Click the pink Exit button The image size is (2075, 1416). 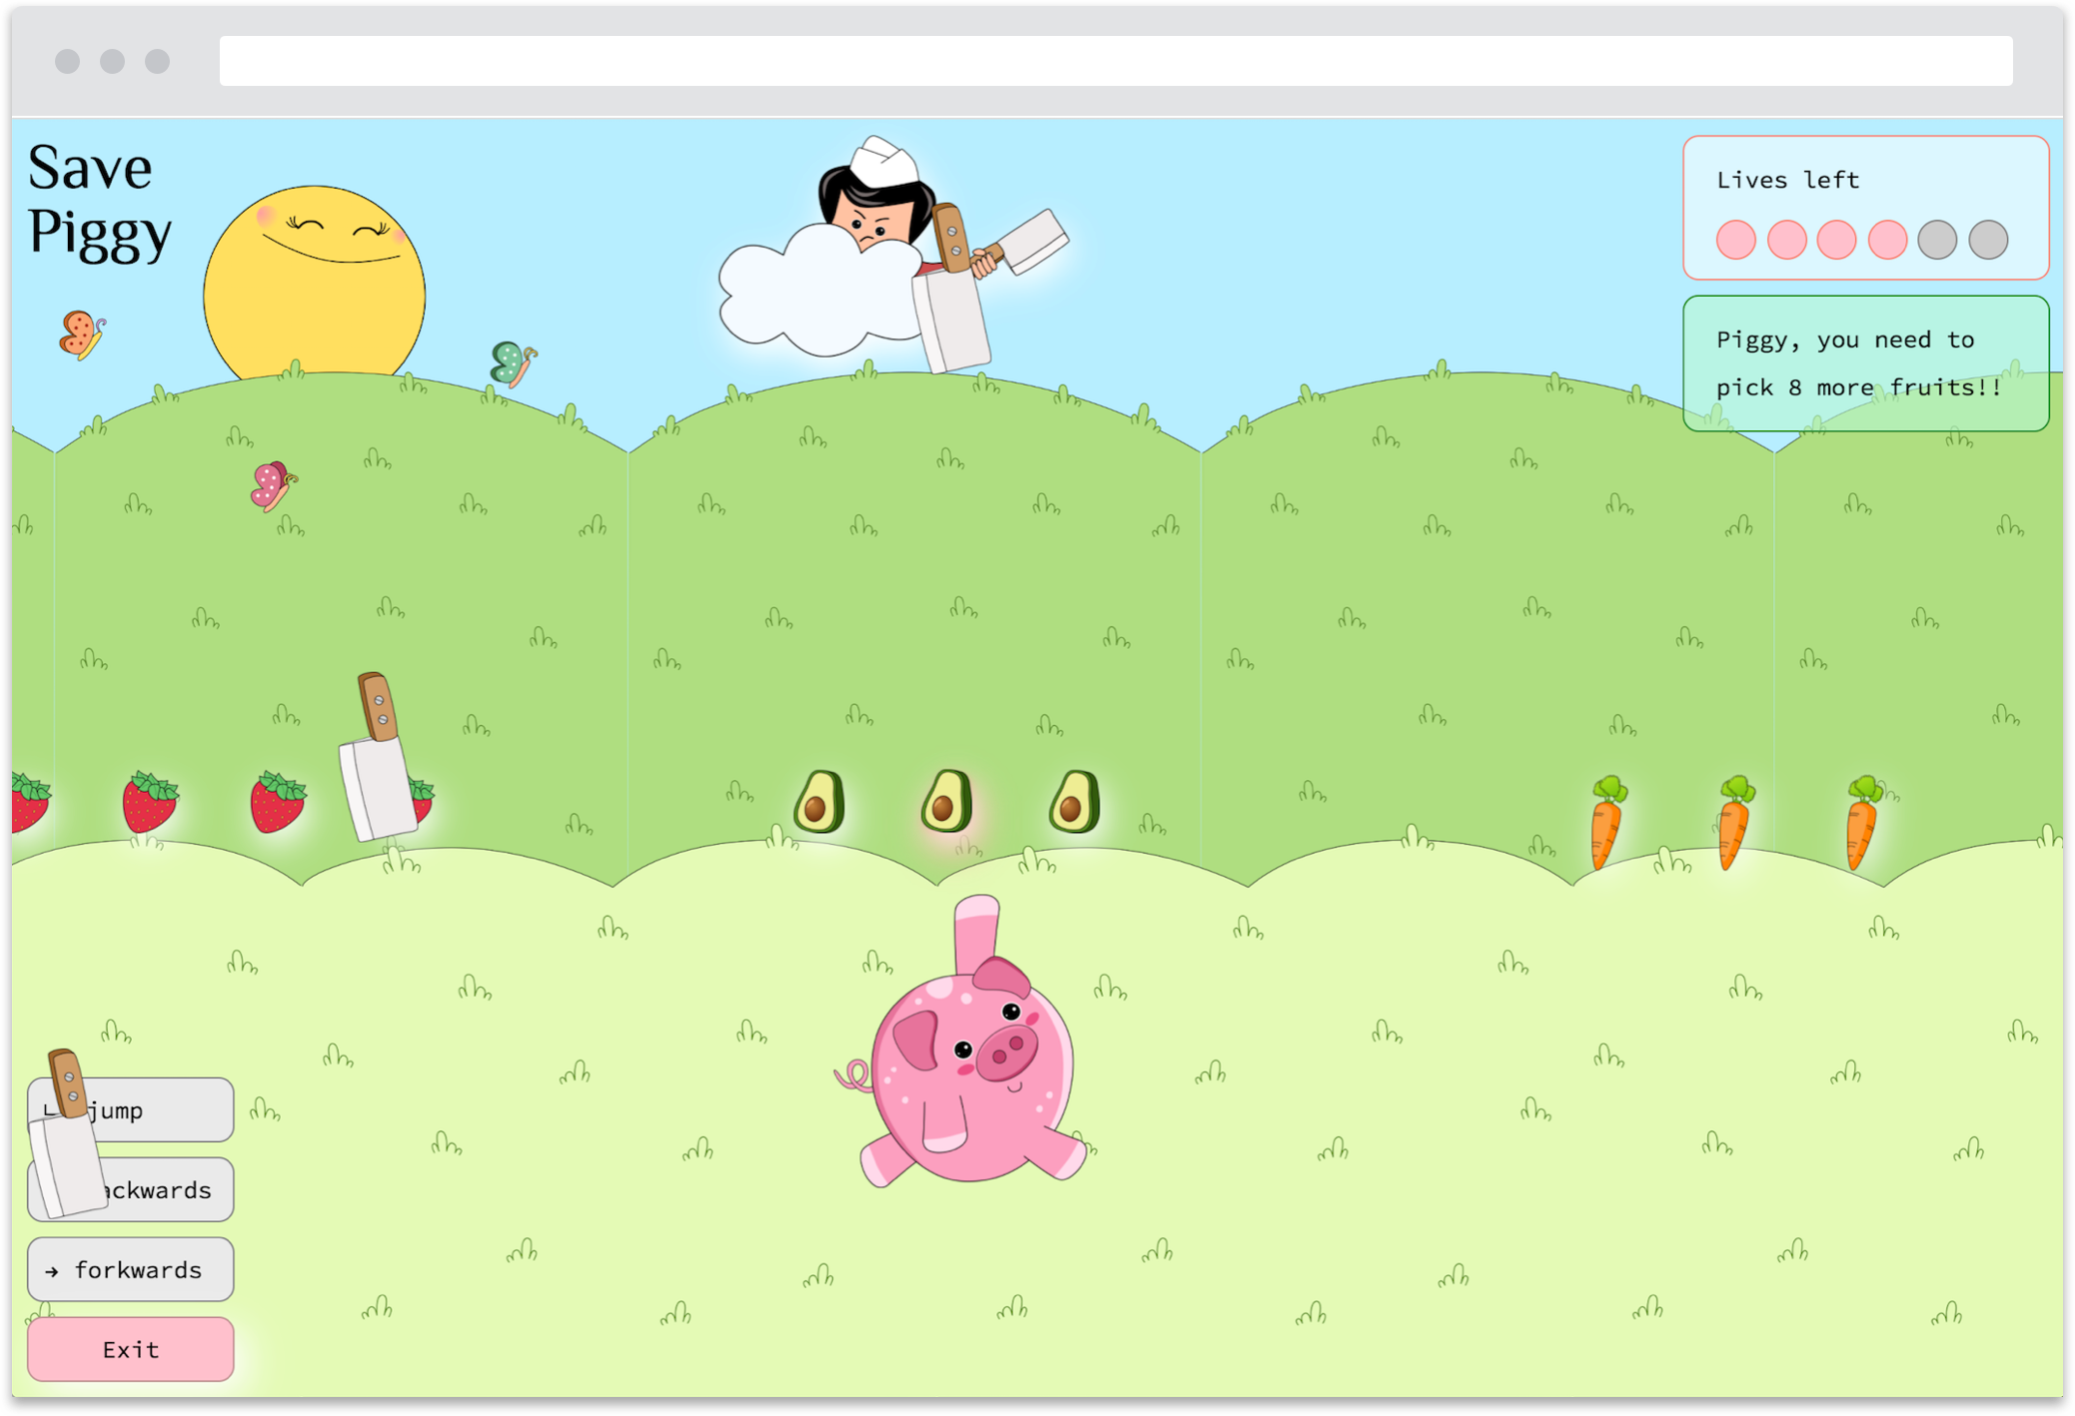pyautogui.click(x=131, y=1349)
